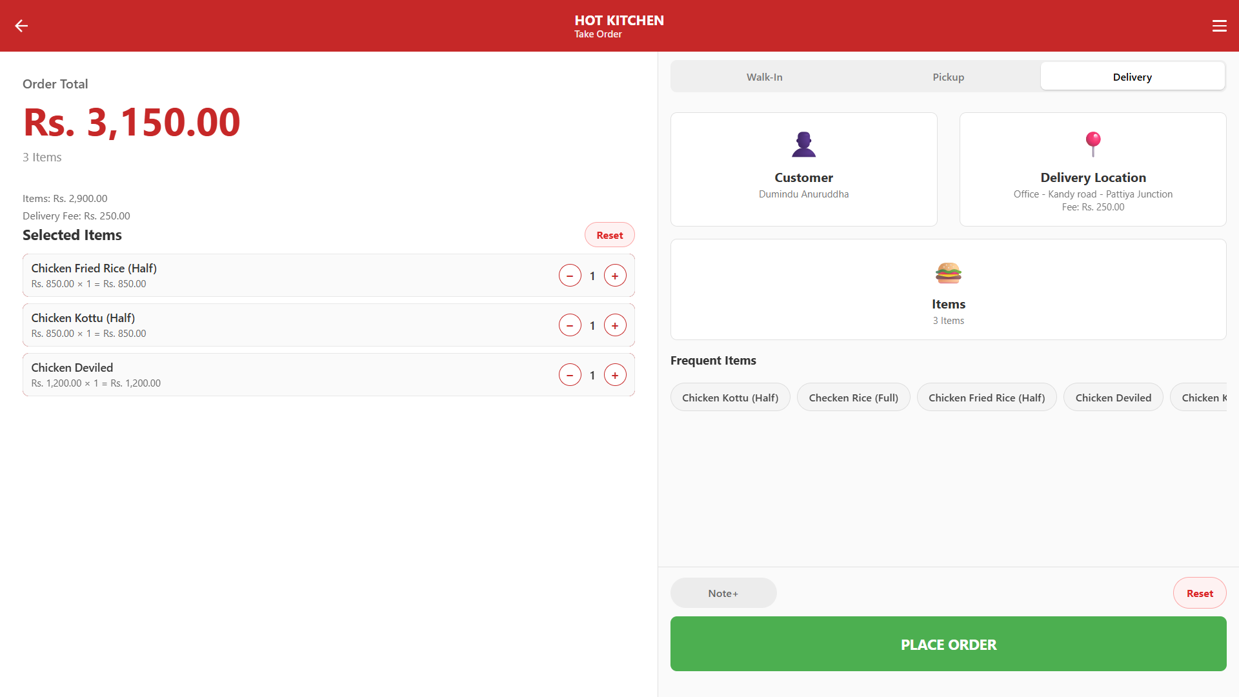
Task: Click the Rs. 1,200.00 × 1 price line
Action: (x=96, y=383)
